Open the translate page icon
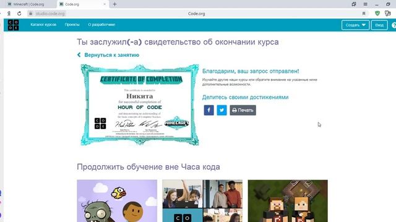This screenshot has width=396, height=222. (x=388, y=14)
